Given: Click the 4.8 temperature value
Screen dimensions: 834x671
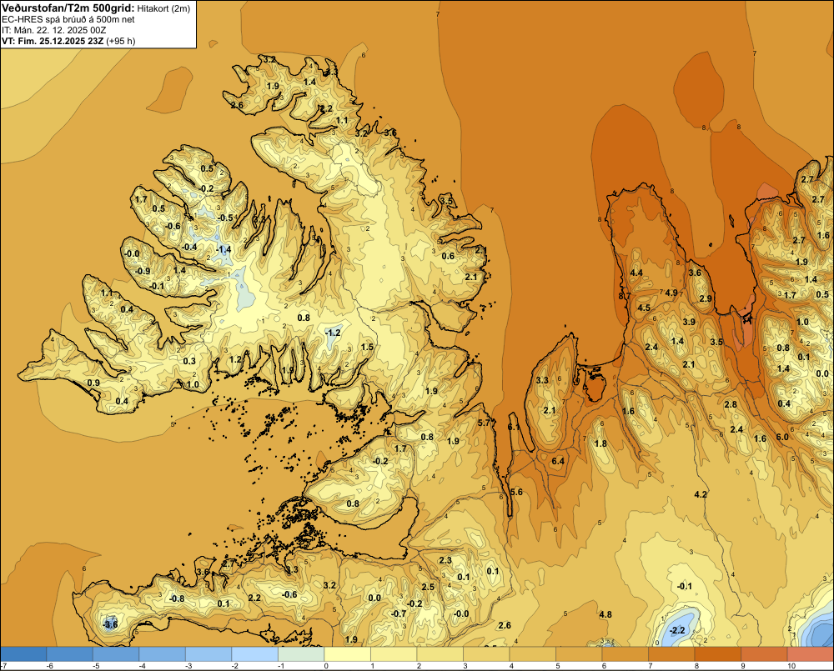Looking at the screenshot, I should 605,614.
